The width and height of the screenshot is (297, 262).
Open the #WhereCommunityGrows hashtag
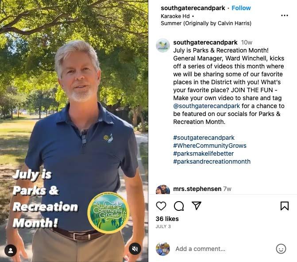point(210,146)
